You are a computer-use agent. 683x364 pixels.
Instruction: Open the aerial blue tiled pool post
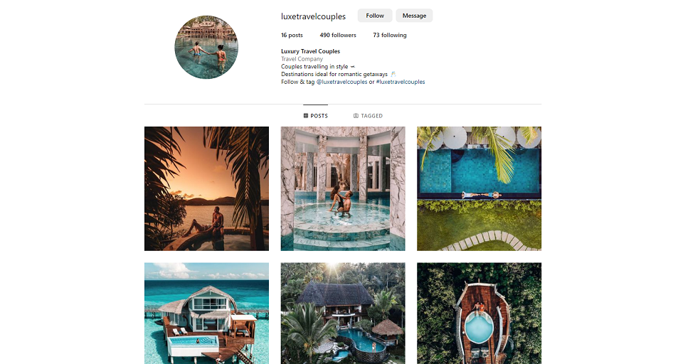coord(479,188)
